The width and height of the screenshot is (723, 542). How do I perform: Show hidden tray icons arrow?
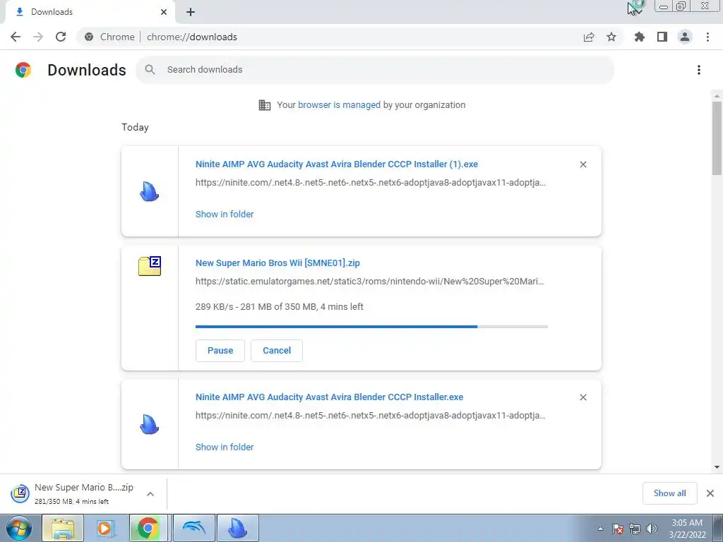pyautogui.click(x=600, y=529)
